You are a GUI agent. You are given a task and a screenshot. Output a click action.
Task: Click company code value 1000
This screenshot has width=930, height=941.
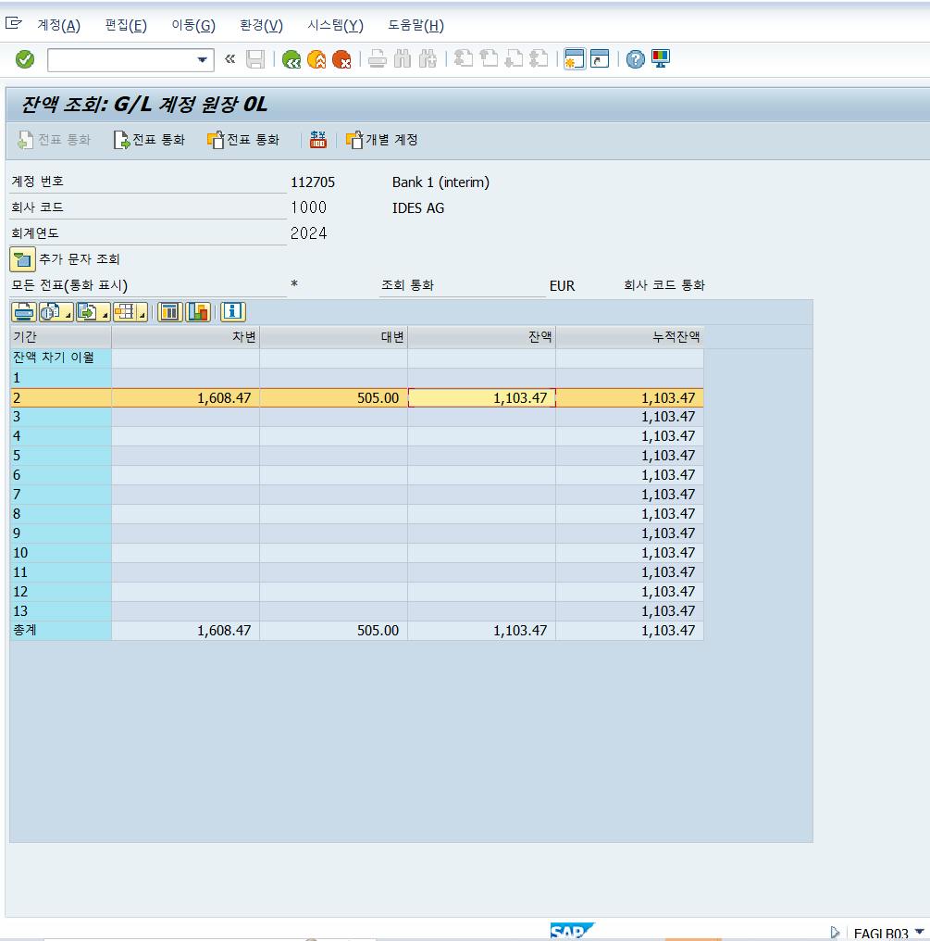[x=309, y=207]
